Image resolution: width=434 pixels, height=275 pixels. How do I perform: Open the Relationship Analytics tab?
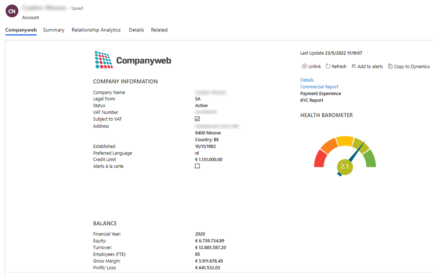[x=96, y=30]
